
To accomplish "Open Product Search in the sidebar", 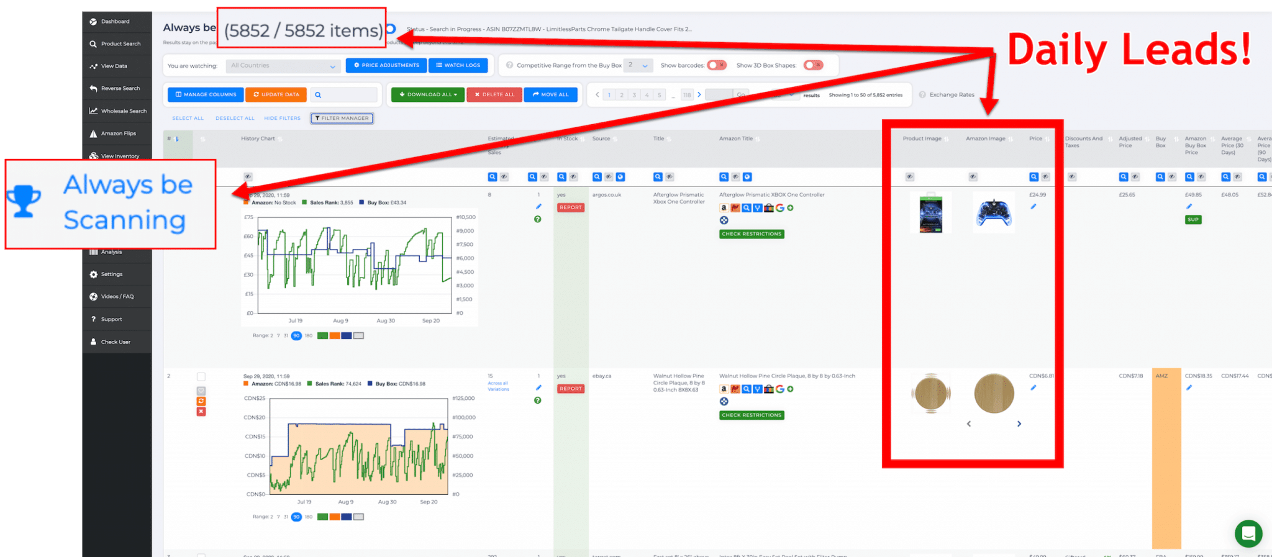I will click(116, 44).
